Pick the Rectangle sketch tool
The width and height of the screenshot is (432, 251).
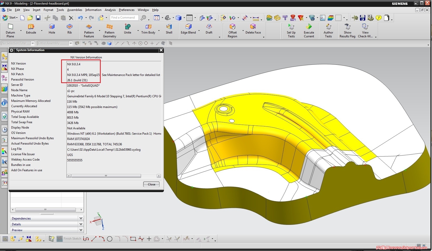point(133,239)
